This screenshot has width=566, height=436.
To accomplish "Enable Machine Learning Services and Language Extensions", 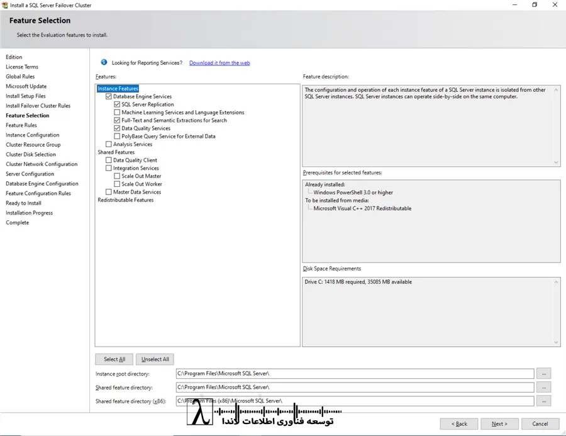I will point(117,113).
